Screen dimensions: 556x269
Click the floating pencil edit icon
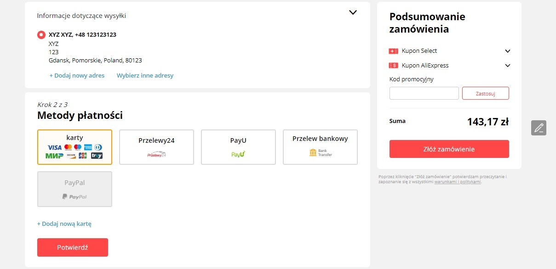tap(539, 128)
